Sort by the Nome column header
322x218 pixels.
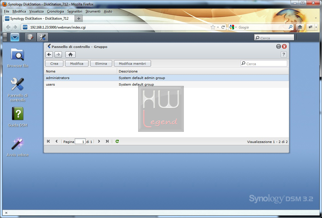click(80, 71)
